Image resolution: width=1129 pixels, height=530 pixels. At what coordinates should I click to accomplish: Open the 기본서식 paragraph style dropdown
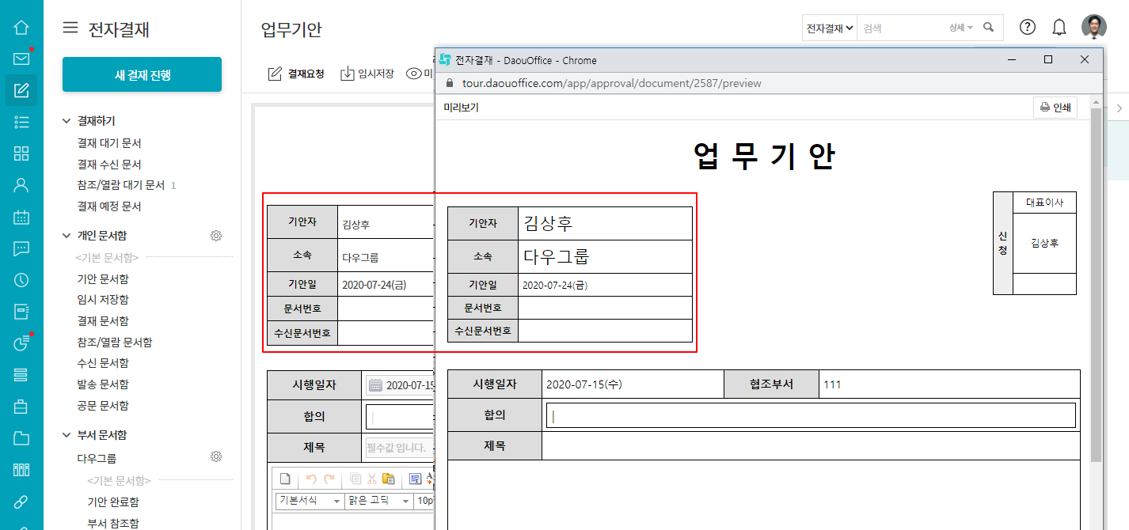click(x=310, y=501)
